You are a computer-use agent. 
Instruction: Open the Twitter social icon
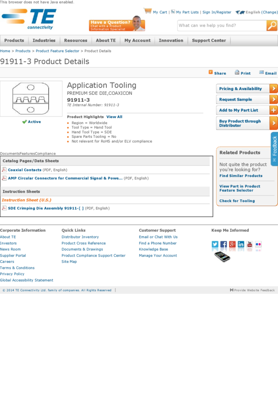(x=215, y=245)
